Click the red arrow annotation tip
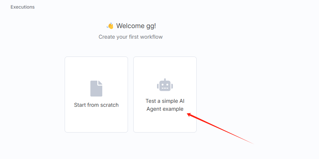 coord(188,114)
